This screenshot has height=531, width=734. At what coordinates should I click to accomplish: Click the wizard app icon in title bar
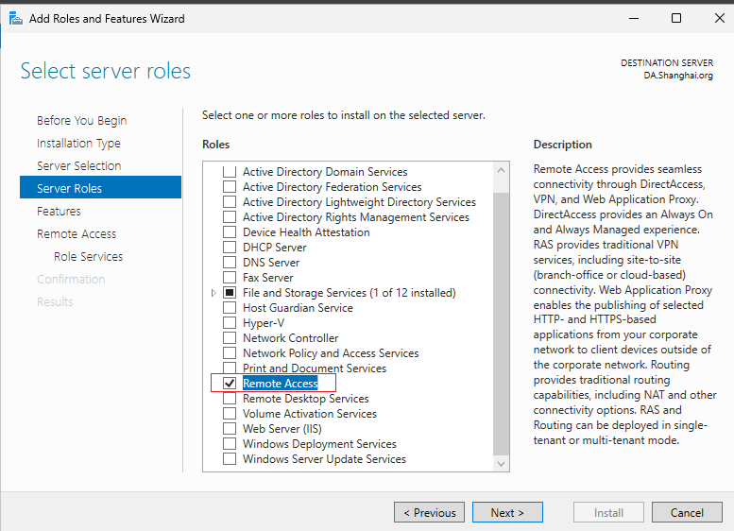[15, 19]
